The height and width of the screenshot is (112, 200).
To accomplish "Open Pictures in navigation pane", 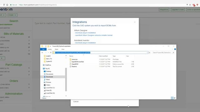I will [x=48, y=82].
